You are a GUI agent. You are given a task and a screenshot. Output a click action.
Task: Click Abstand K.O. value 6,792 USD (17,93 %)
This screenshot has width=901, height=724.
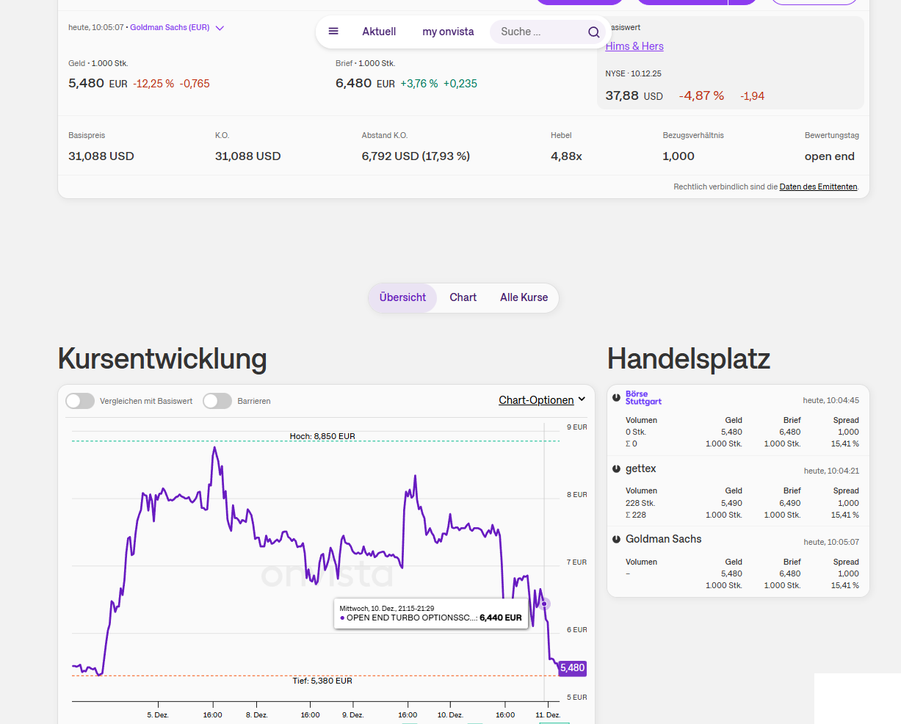click(416, 156)
